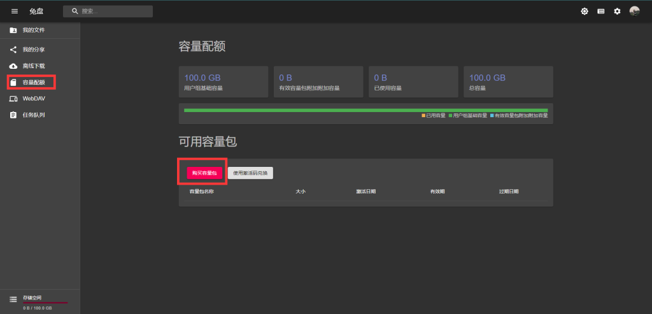Click the cloud download icon for 离线下载
This screenshot has height=314, width=652.
13,66
